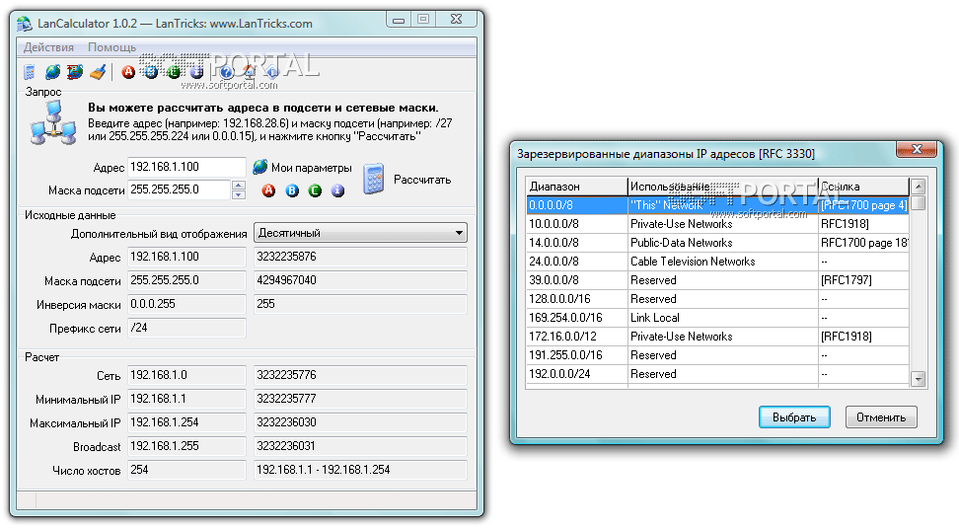
Task: Click the green C ball beside the subnet mask field
Action: click(x=315, y=190)
